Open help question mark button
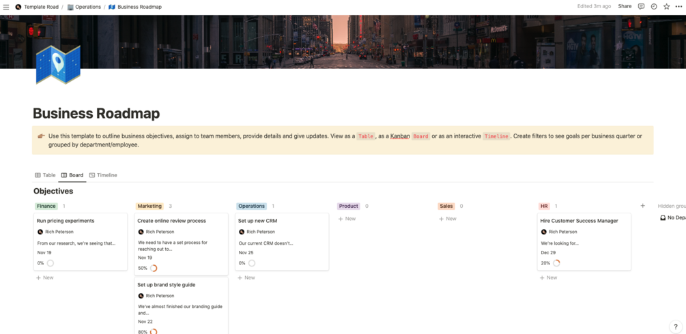 click(x=676, y=327)
